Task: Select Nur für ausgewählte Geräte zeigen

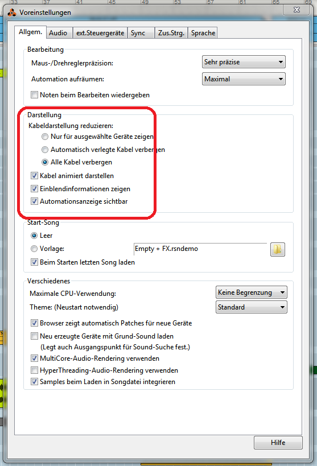Action: point(45,137)
